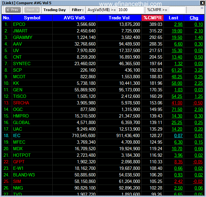This screenshot has width=206, height=197.
Task: Sort by Trade Vol column header
Action: [119, 18]
